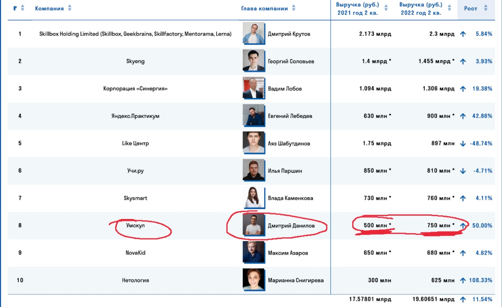Select the Skyeng company name
Screen dimensions: 502x307
135,61
